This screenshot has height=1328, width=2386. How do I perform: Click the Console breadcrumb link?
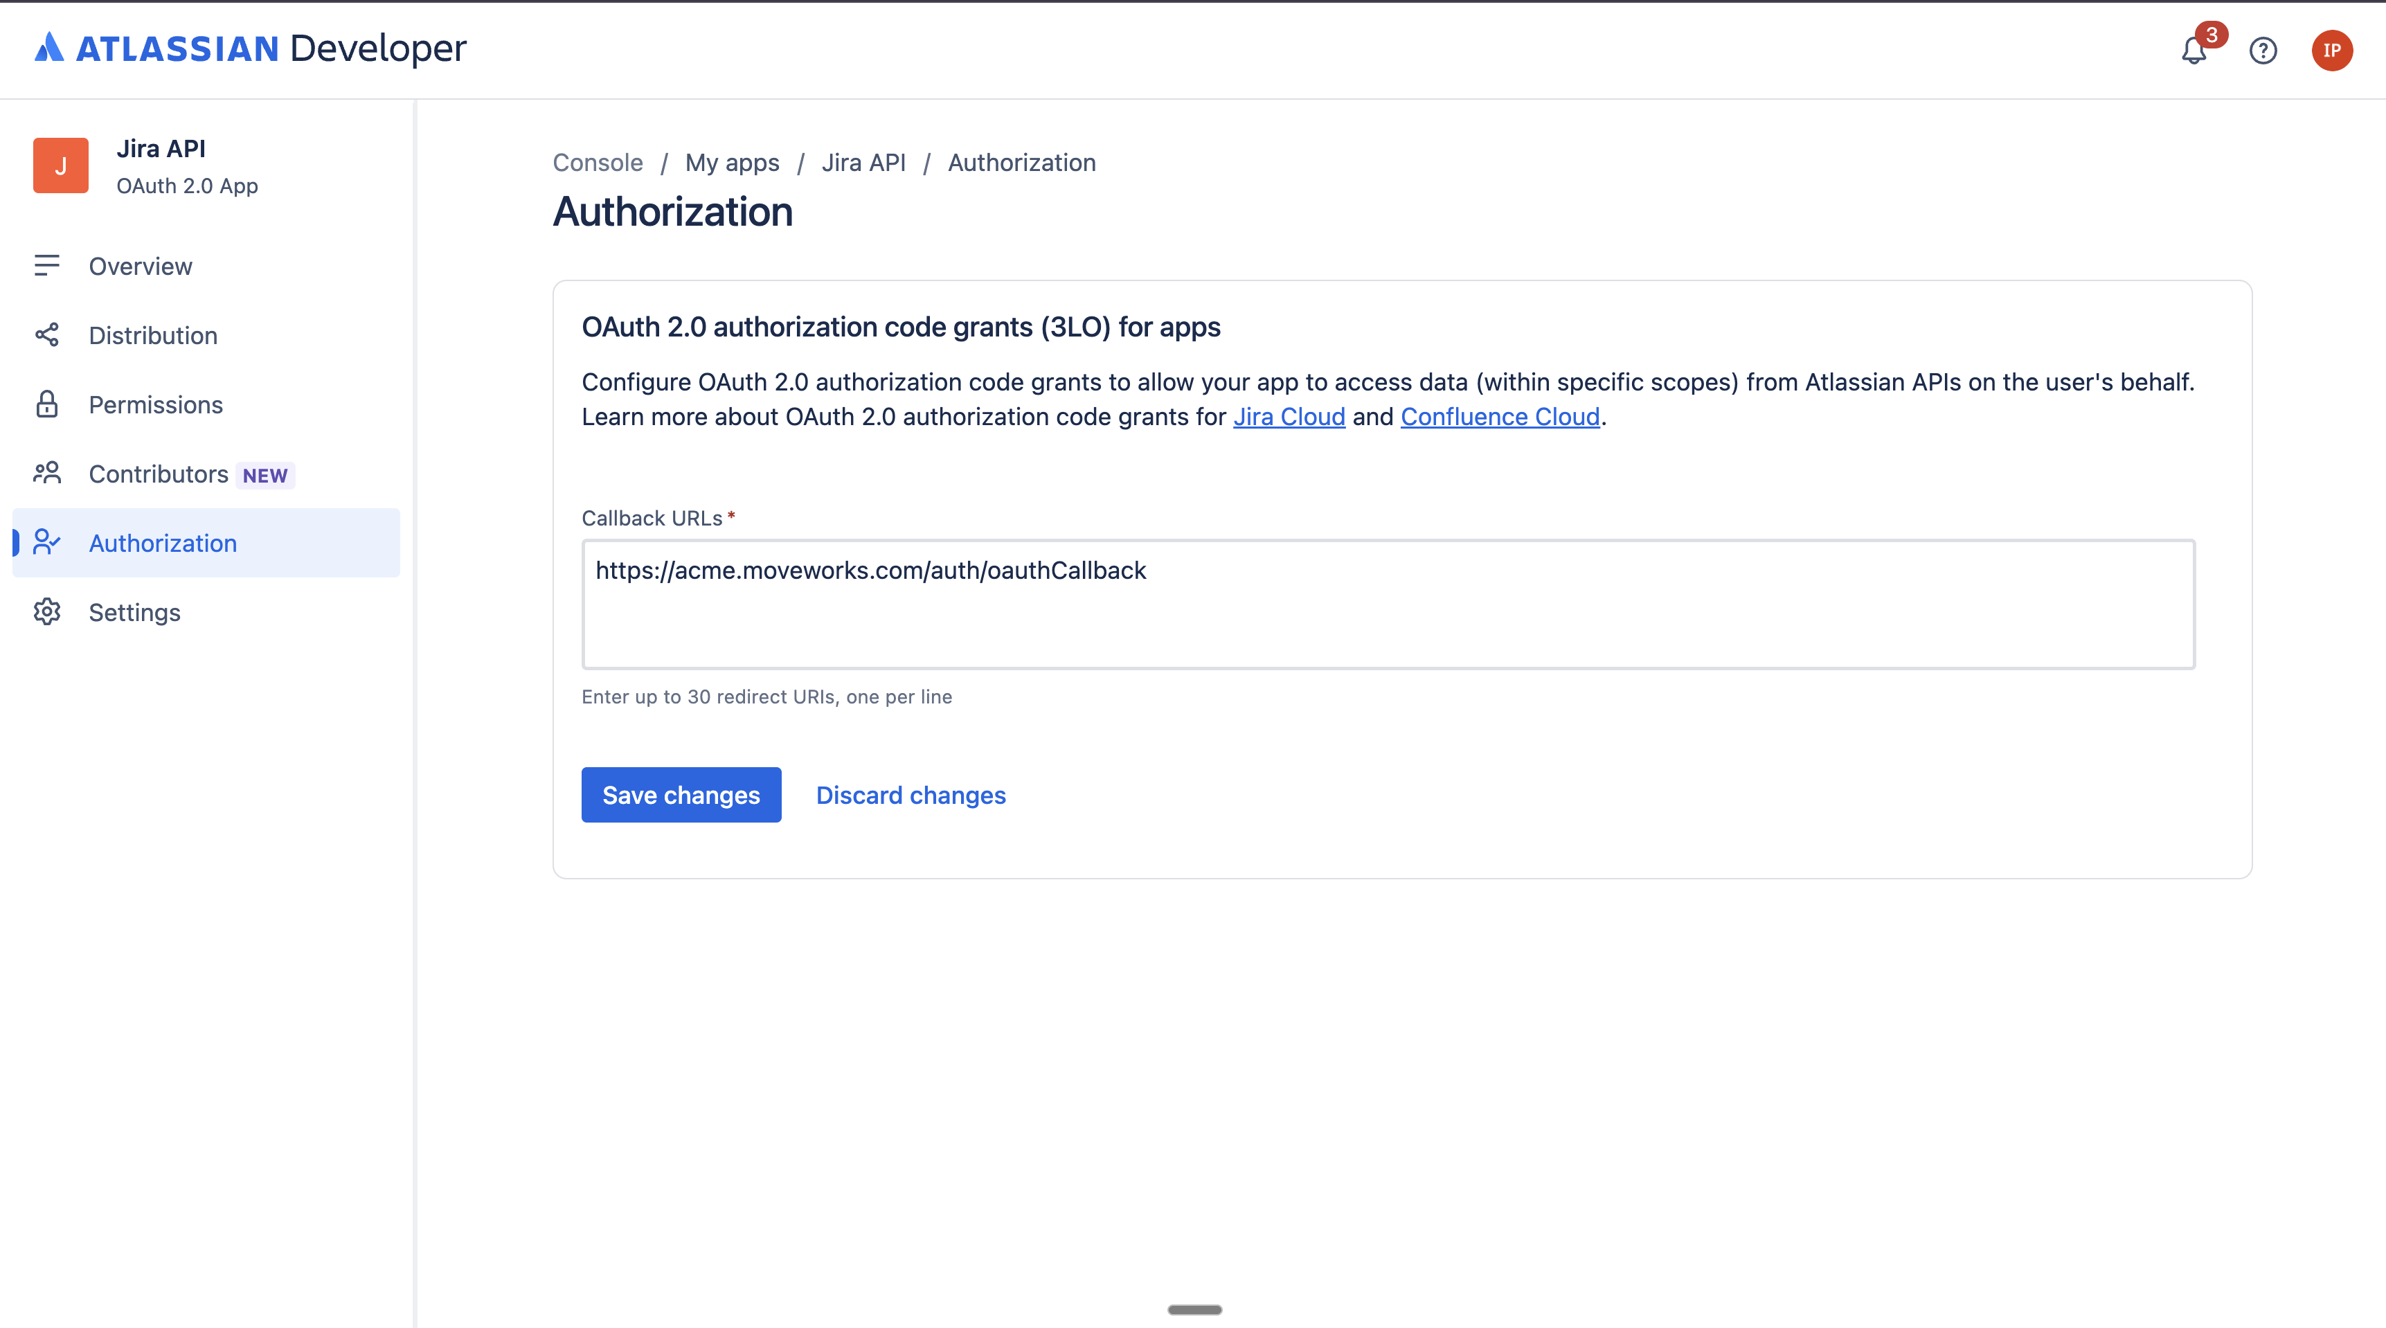pyautogui.click(x=598, y=163)
